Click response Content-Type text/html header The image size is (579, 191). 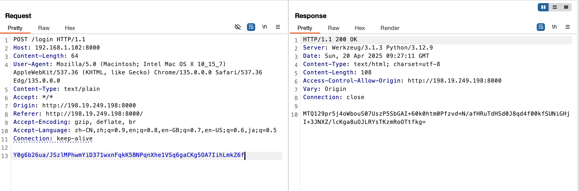click(371, 64)
